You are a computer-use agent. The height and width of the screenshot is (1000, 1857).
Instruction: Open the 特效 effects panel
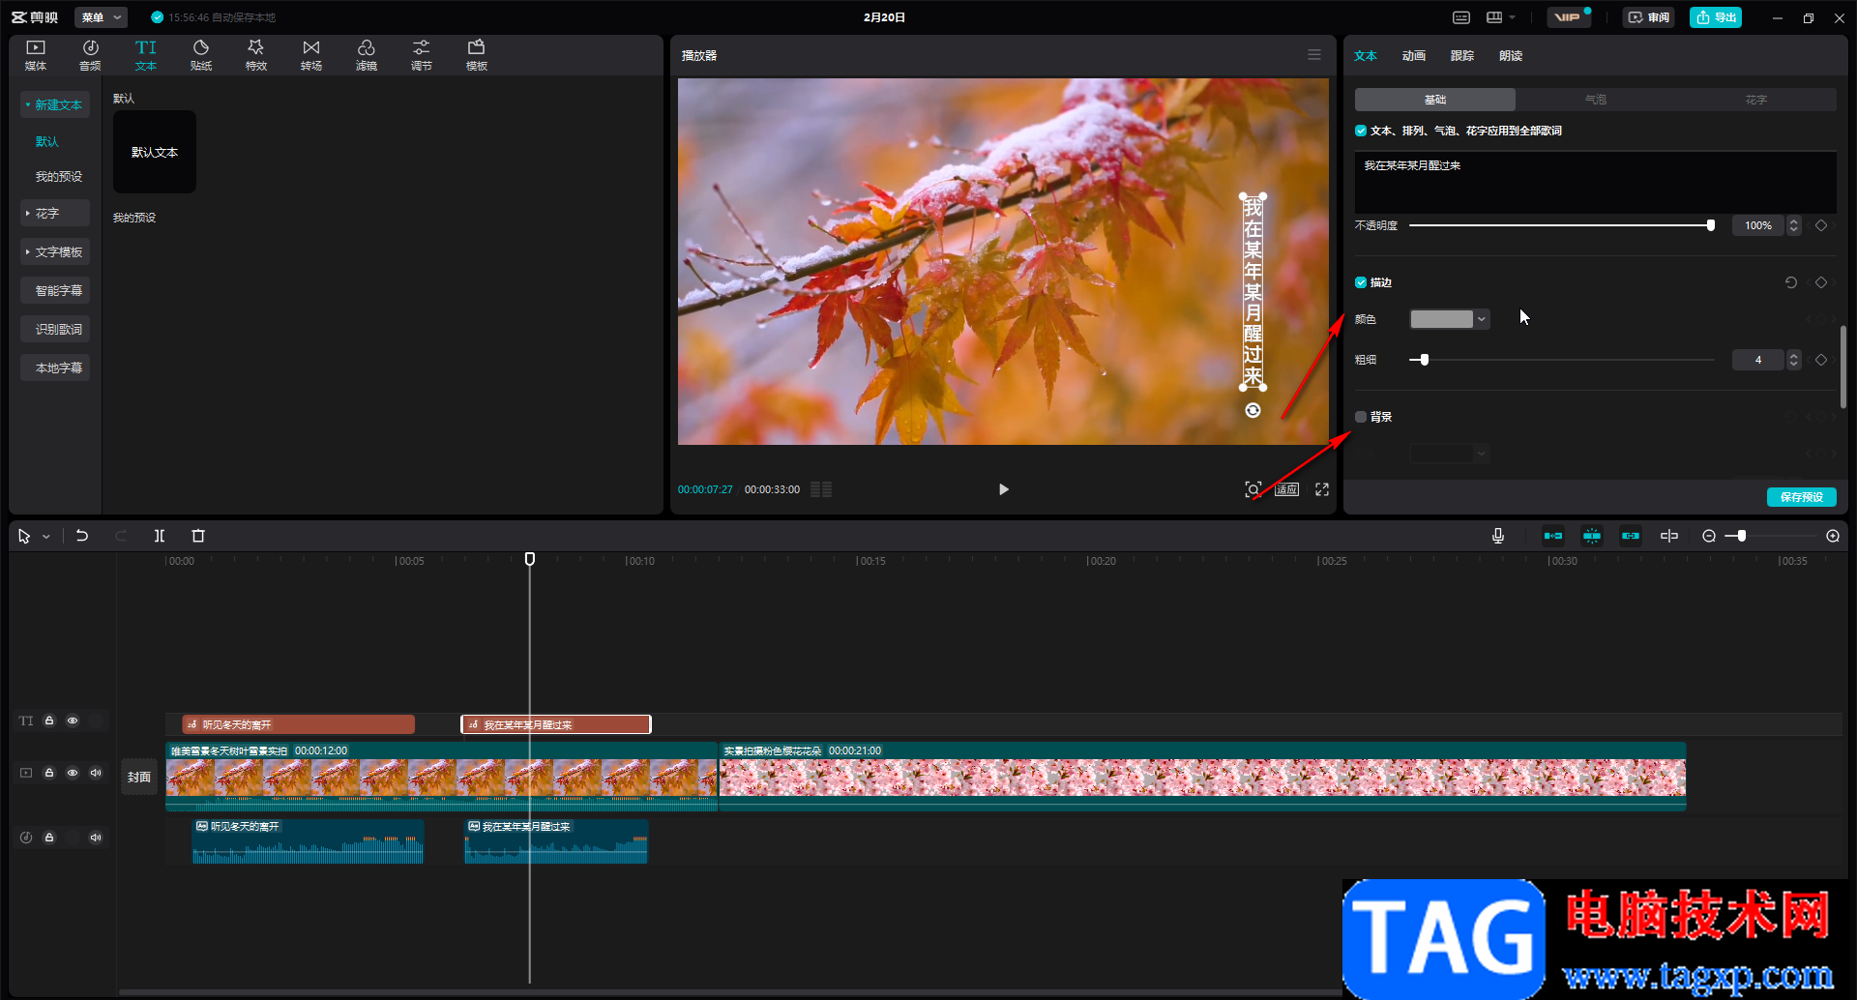(x=255, y=55)
